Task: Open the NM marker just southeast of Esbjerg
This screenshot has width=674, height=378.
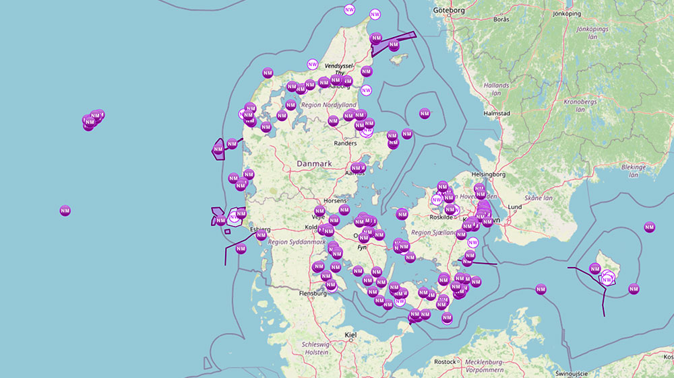Action: pos(261,235)
